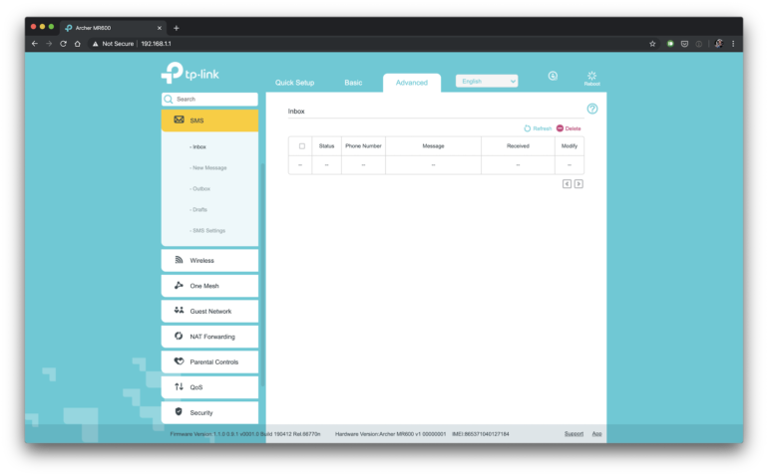Image resolution: width=768 pixels, height=476 pixels.
Task: Click the address bar showing 192.168.1.1
Action: tap(156, 44)
